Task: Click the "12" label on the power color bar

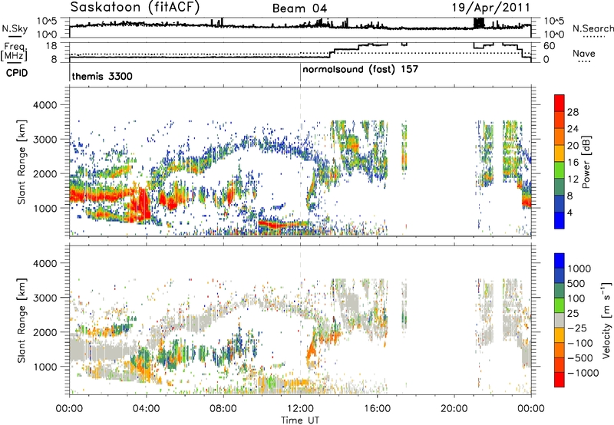Action: click(573, 180)
